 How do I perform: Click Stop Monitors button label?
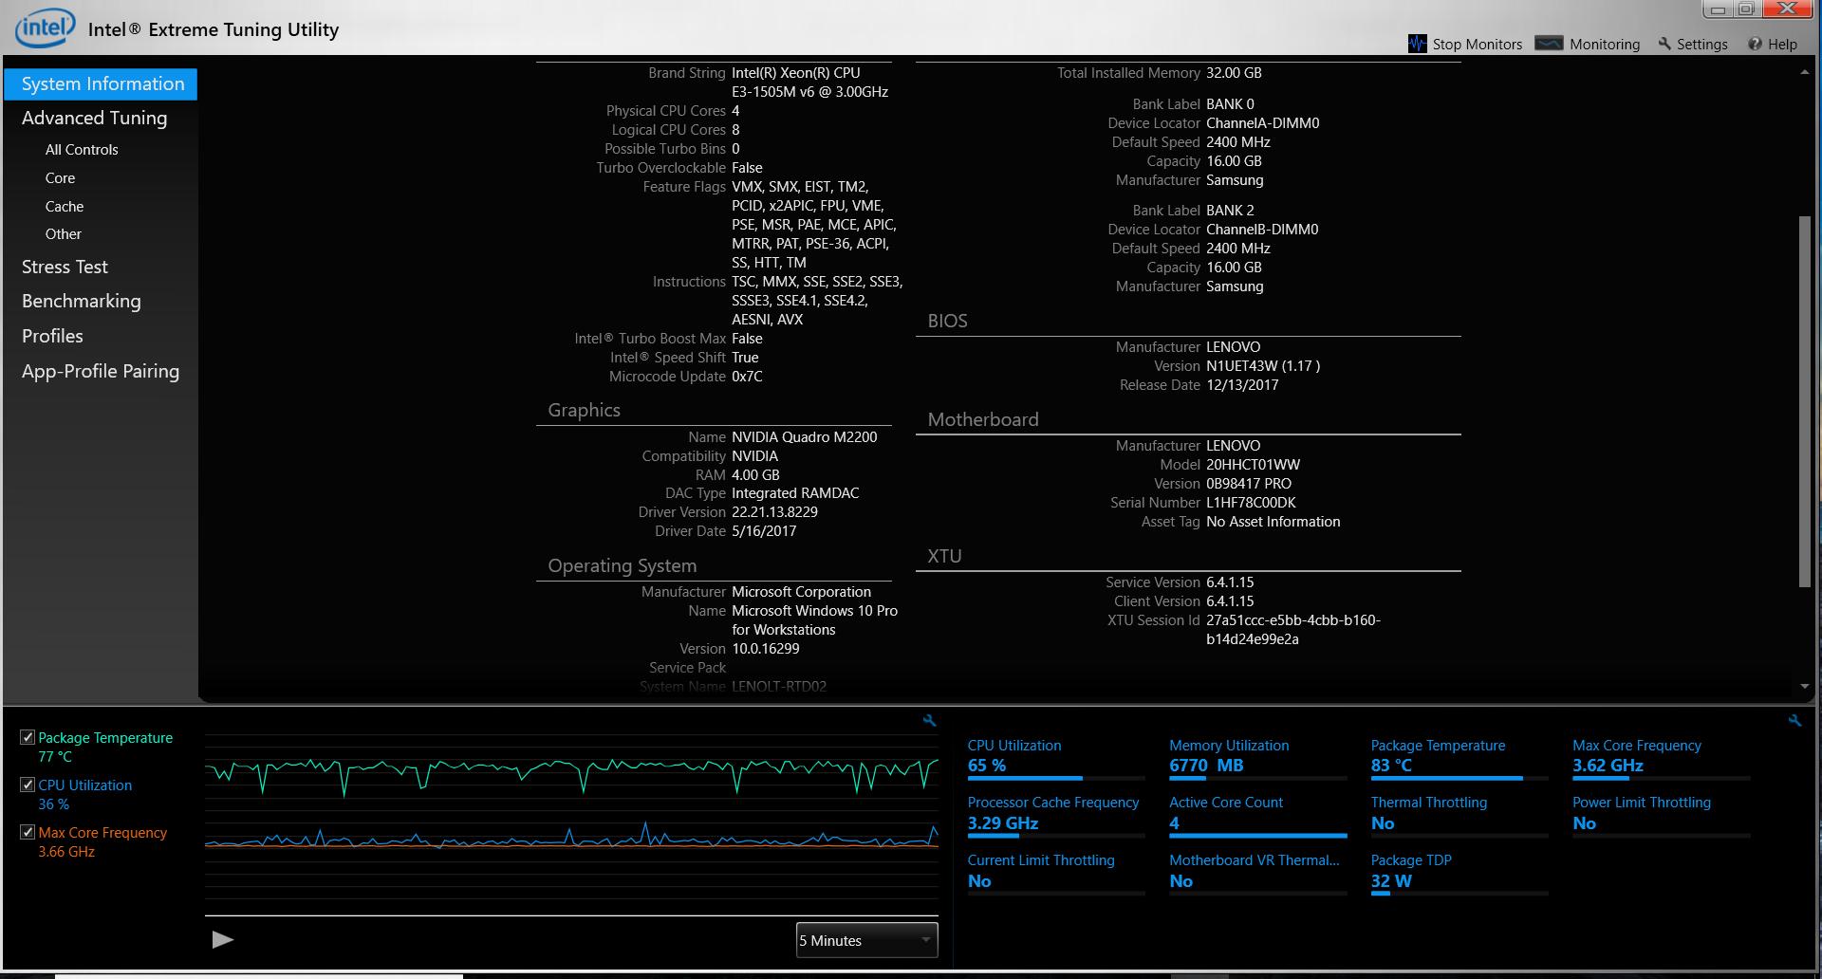tap(1477, 45)
